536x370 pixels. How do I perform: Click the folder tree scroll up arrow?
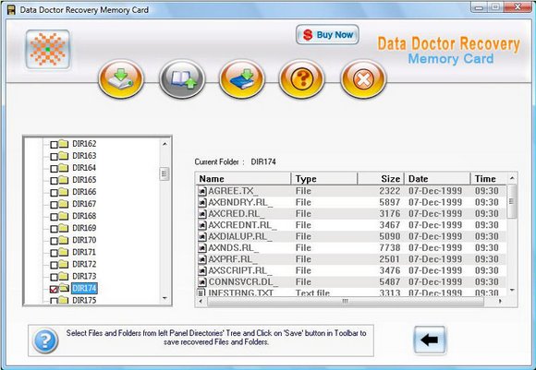point(164,144)
